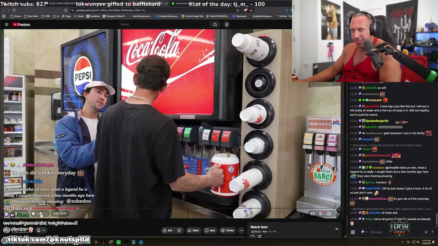Mute the video with the speaker icon
This screenshot has height=246, width=438.
(34, 214)
